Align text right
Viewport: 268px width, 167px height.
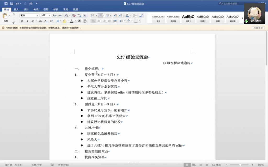coord(104,21)
